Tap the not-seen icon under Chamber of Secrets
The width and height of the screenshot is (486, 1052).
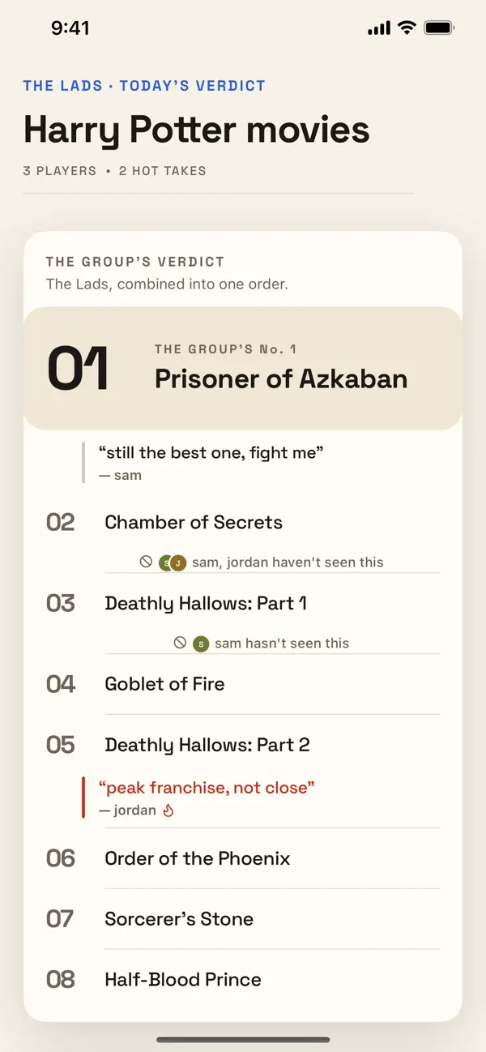point(146,562)
